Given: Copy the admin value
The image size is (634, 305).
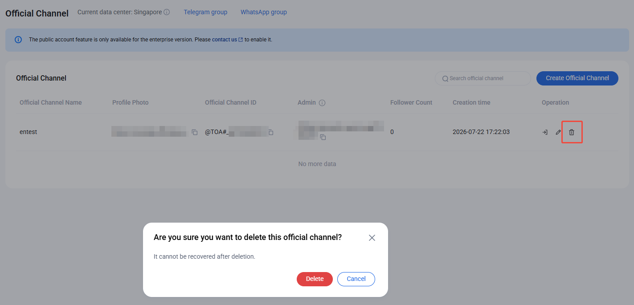Looking at the screenshot, I should pyautogui.click(x=323, y=137).
